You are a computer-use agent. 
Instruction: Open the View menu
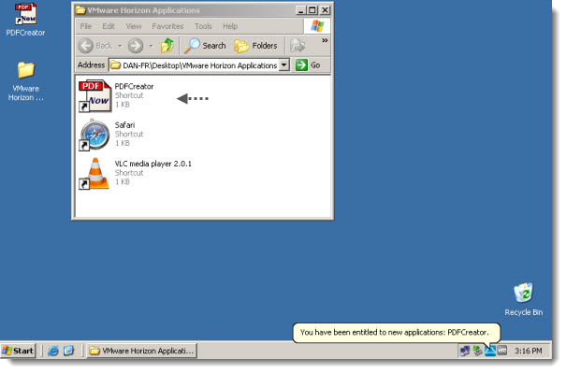pyautogui.click(x=134, y=26)
